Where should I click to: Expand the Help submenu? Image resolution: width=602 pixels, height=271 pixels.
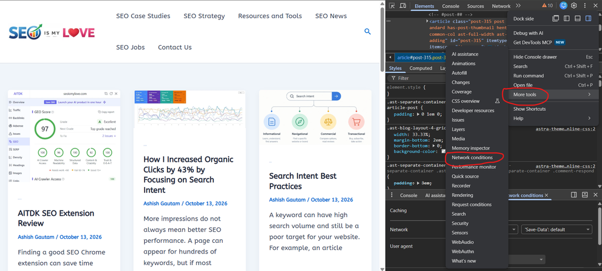(553, 118)
